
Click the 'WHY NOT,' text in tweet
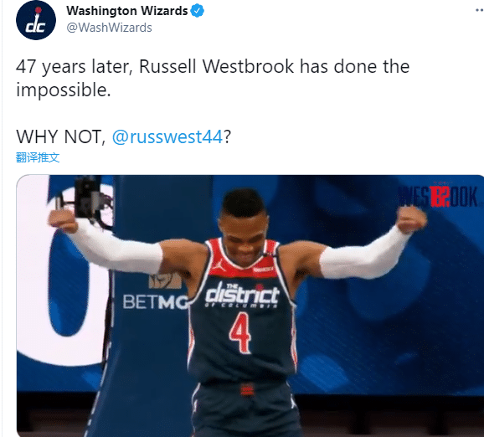[61, 136]
